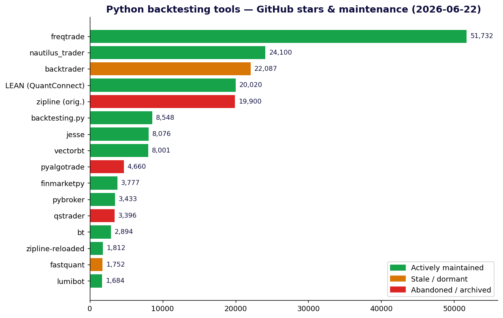This screenshot has height=318, width=503.
Task: Click the 'nautilus_trader' axis label
Action: tap(57, 53)
